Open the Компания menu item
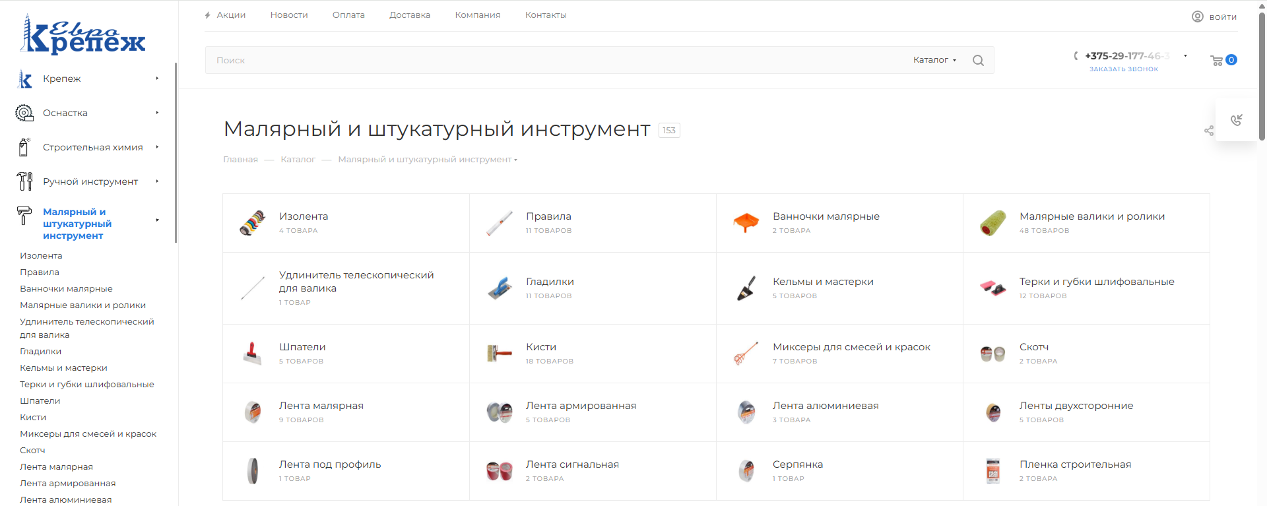Image resolution: width=1267 pixels, height=506 pixels. pyautogui.click(x=478, y=15)
